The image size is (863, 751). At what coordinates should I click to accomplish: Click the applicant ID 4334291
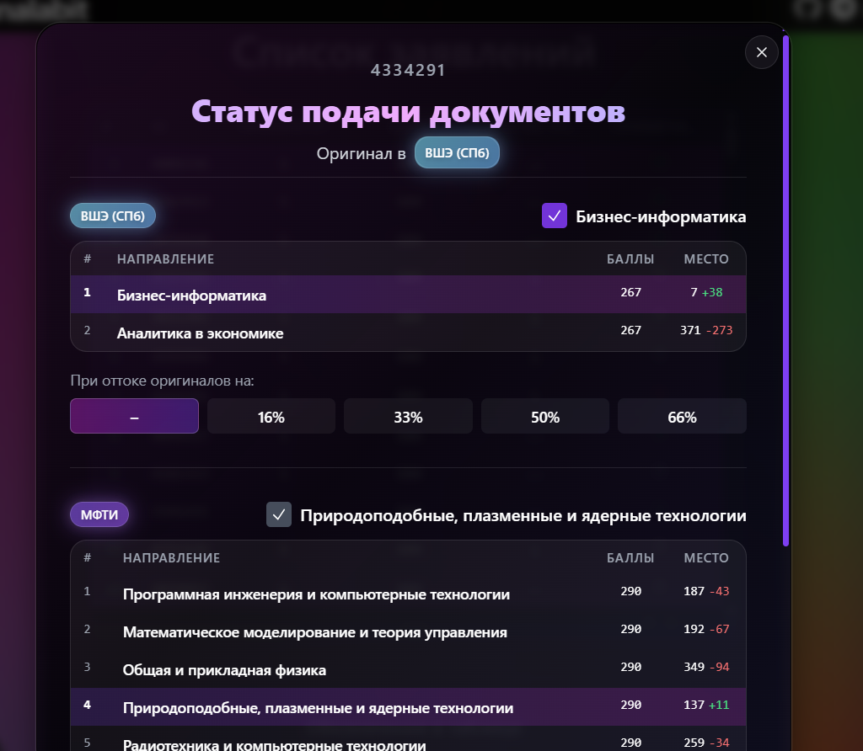pyautogui.click(x=408, y=71)
